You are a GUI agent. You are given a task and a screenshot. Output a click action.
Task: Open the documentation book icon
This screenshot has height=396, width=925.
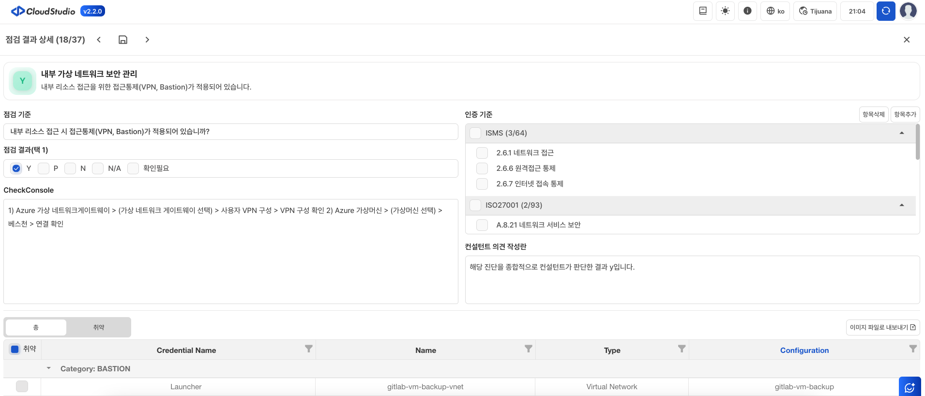[703, 11]
